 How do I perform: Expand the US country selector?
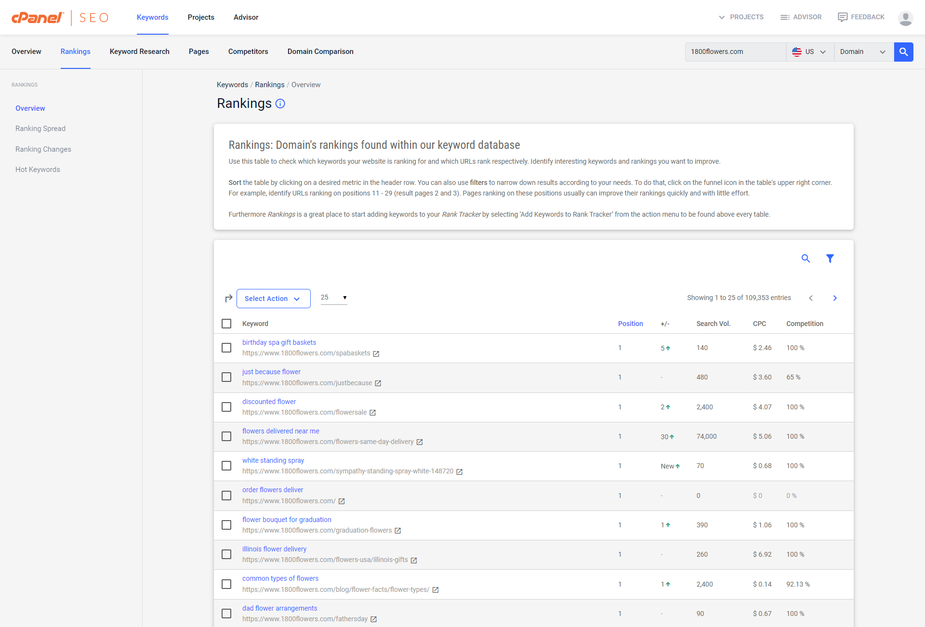810,52
